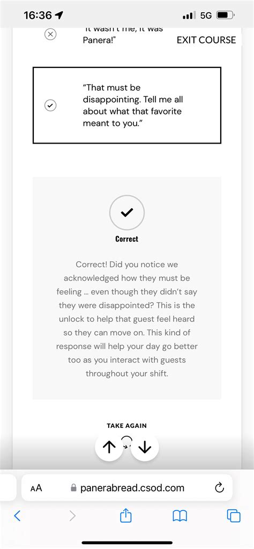This screenshot has height=549, width=254.
Task: Go back with Safari back chevron
Action: pyautogui.click(x=17, y=515)
